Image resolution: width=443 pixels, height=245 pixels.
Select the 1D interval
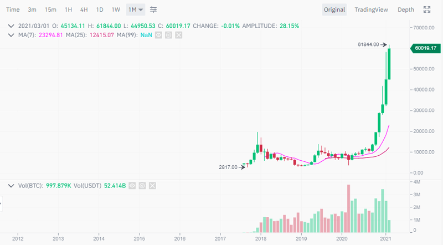tap(100, 9)
